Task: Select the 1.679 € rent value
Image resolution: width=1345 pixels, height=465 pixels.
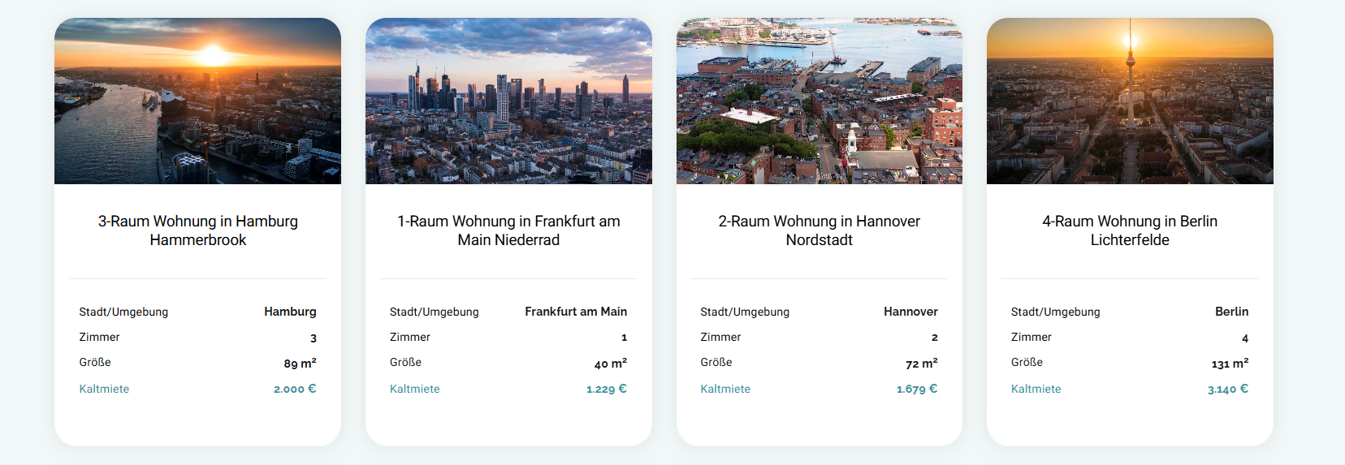Action: (x=916, y=389)
